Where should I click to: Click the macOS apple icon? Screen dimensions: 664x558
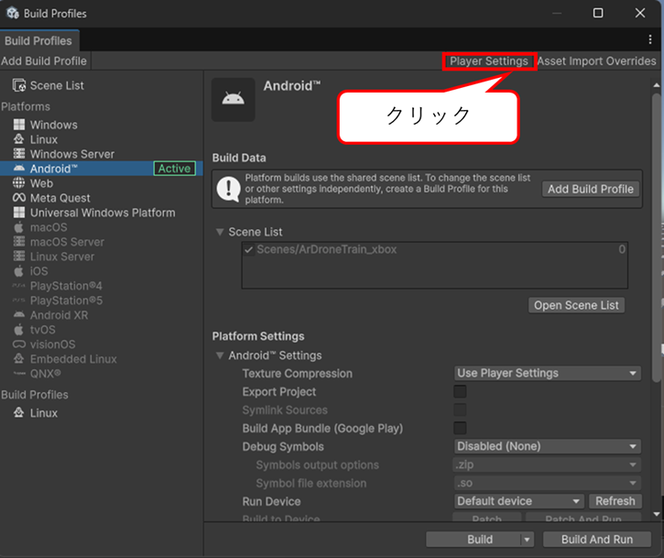pyautogui.click(x=19, y=227)
